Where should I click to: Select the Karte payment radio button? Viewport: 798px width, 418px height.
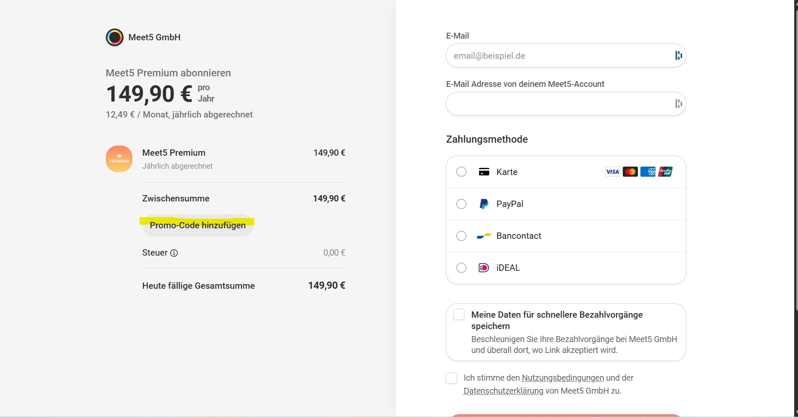point(461,172)
